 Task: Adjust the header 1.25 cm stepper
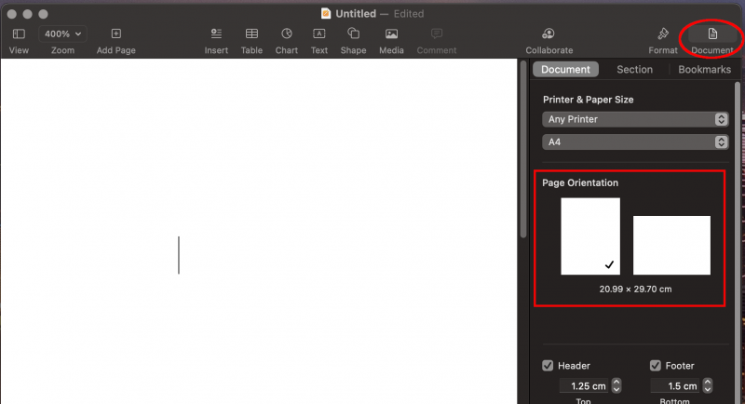(x=616, y=386)
